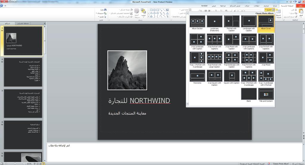This screenshot has height=165, width=305.
Task: Click the Save icon in Quick Access toolbar
Action: [x=299, y=1]
